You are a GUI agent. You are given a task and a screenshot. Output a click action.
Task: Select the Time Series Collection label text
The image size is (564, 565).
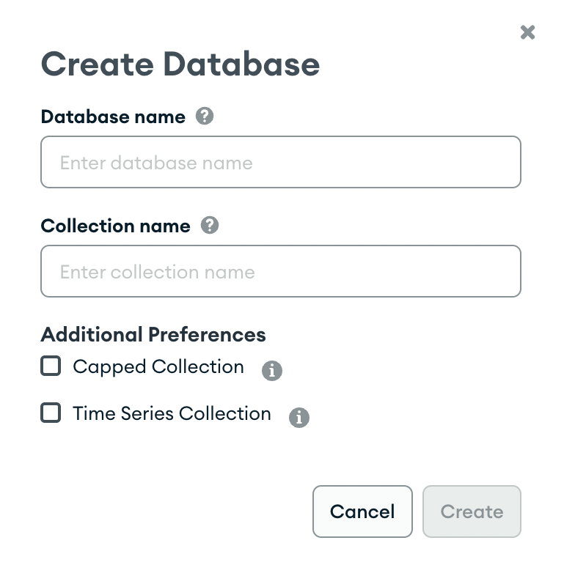tap(172, 413)
